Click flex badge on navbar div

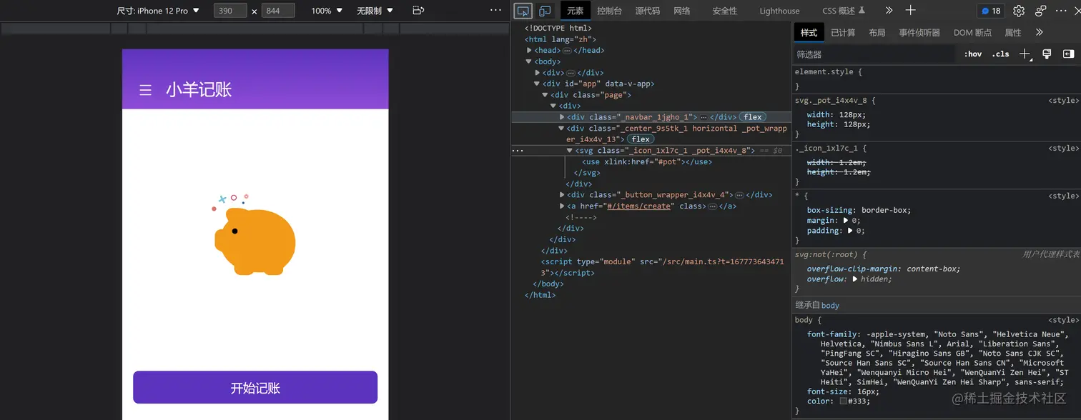pyautogui.click(x=752, y=117)
